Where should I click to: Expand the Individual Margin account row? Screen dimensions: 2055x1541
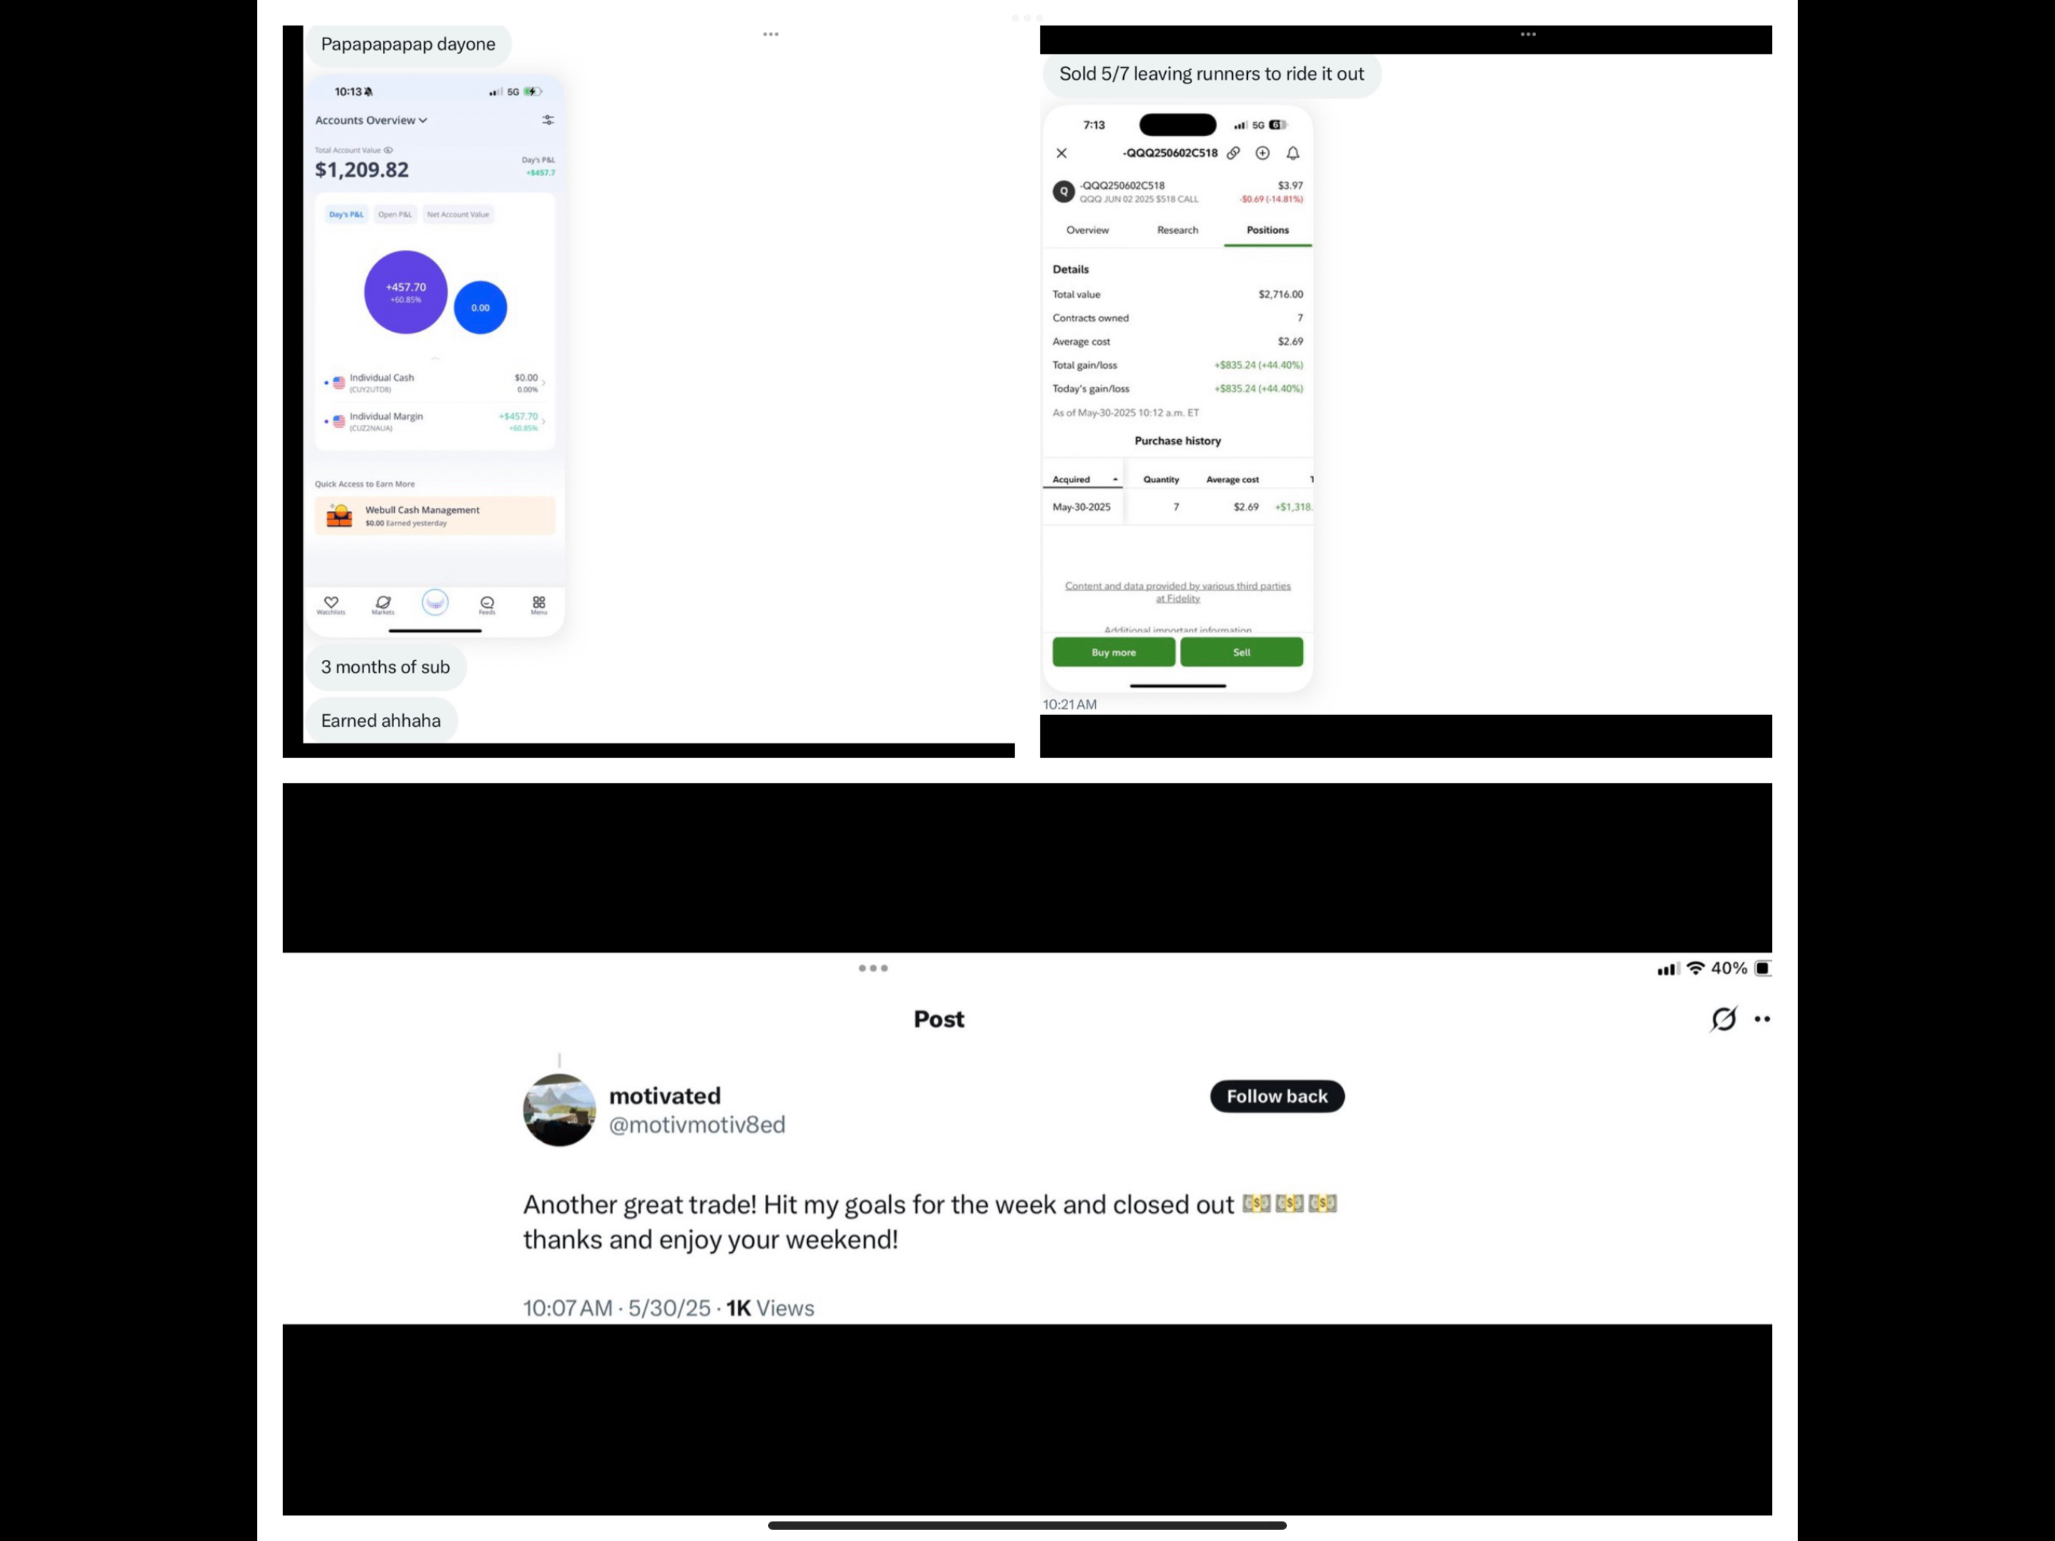(435, 422)
